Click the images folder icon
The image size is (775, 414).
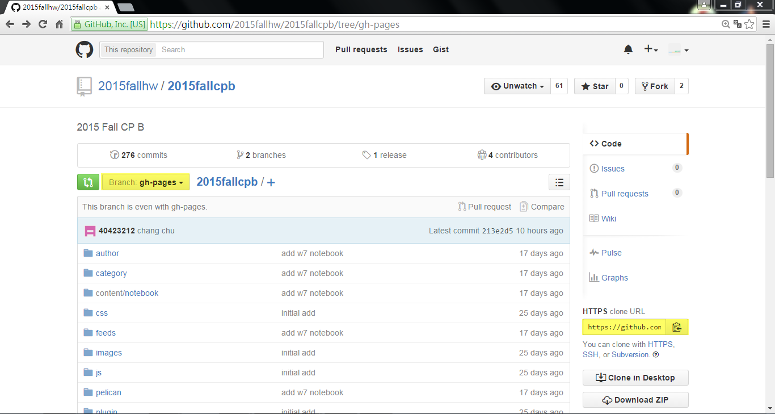(88, 353)
